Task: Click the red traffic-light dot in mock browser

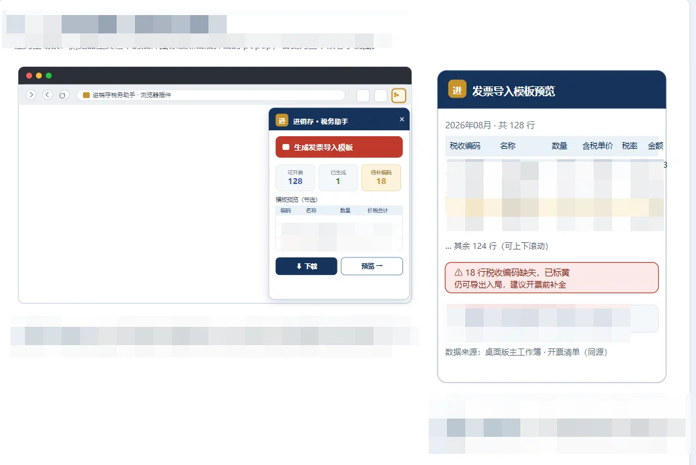Action: (29, 75)
